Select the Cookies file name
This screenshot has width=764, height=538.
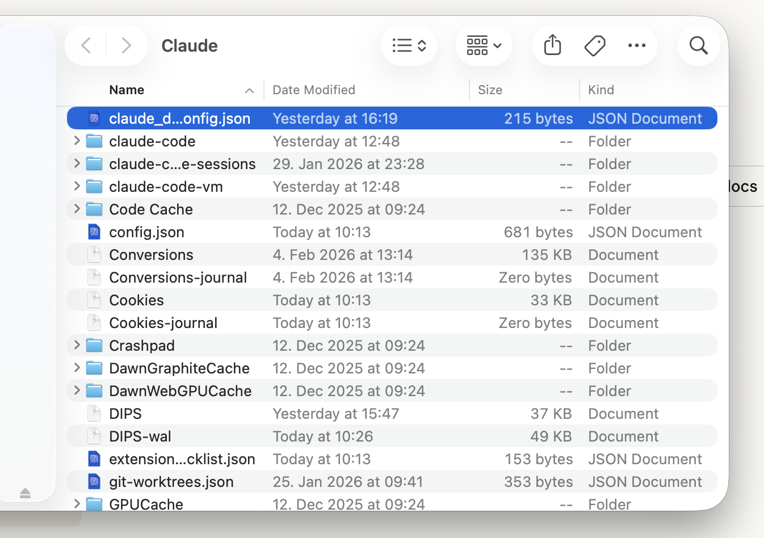(x=136, y=300)
